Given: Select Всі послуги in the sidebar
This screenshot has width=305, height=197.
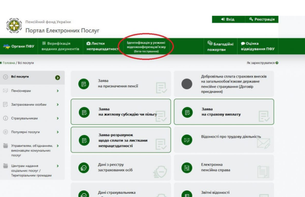Looking at the screenshot, I should 32,77.
